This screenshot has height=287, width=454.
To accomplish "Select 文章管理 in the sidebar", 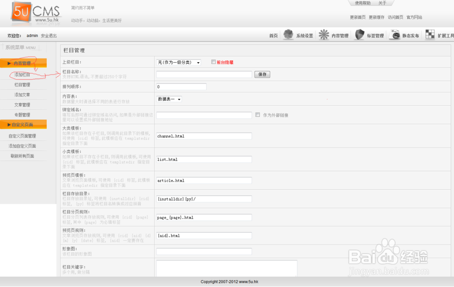I will pos(22,105).
